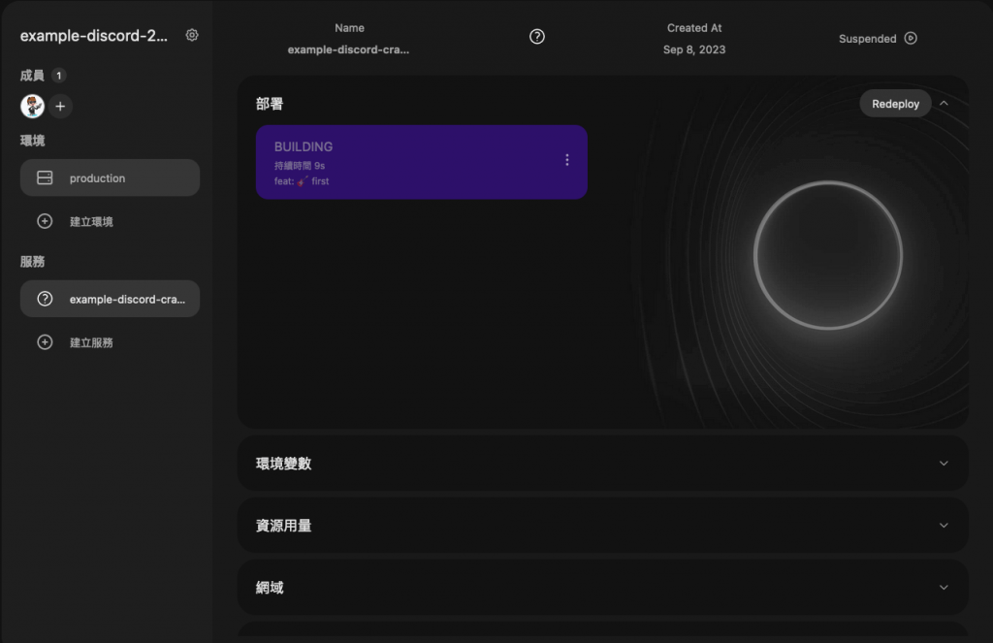Image resolution: width=993 pixels, height=643 pixels.
Task: Open the BUILDING deployment card
Action: pos(421,162)
